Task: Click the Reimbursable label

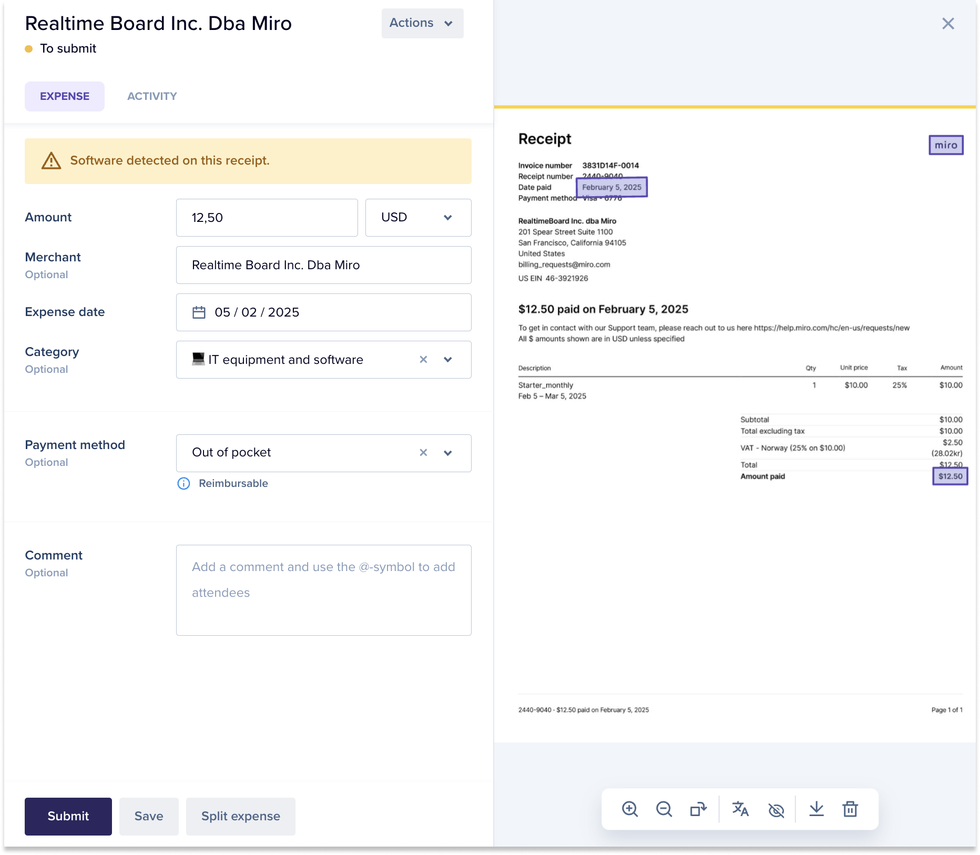Action: [x=233, y=484]
